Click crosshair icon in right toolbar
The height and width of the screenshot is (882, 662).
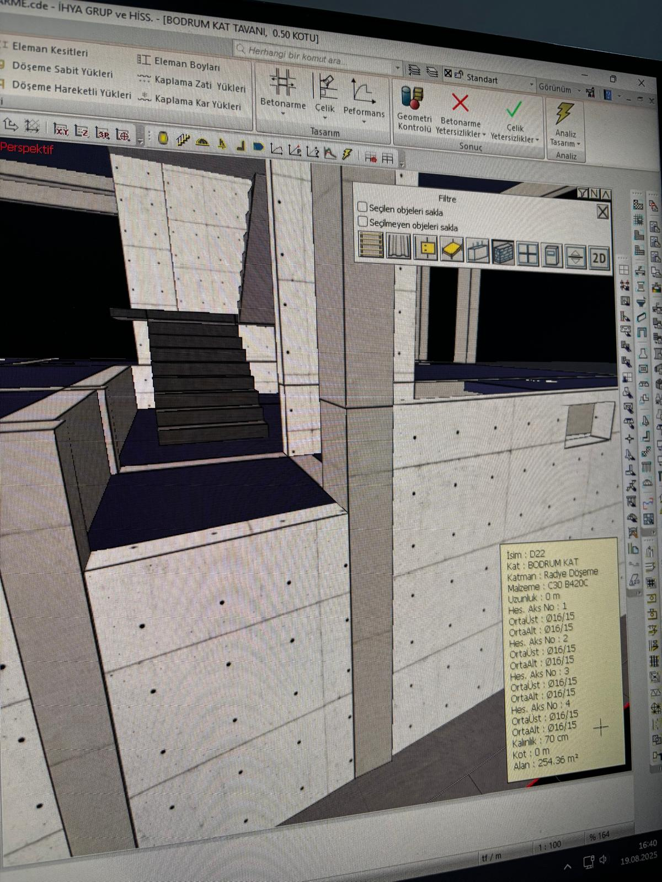pos(629,439)
